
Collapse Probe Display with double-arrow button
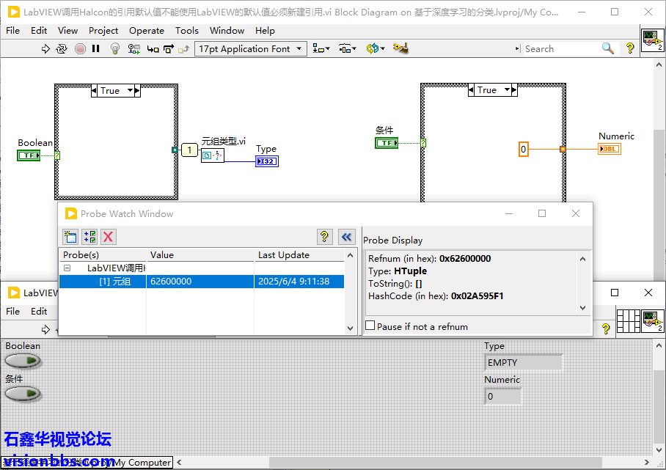point(346,236)
